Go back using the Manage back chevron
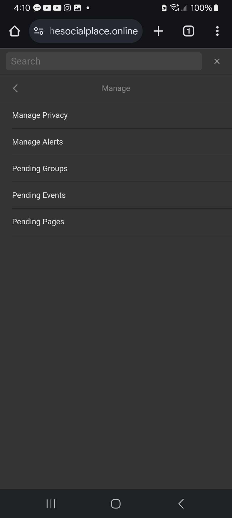232x518 pixels. tap(15, 89)
